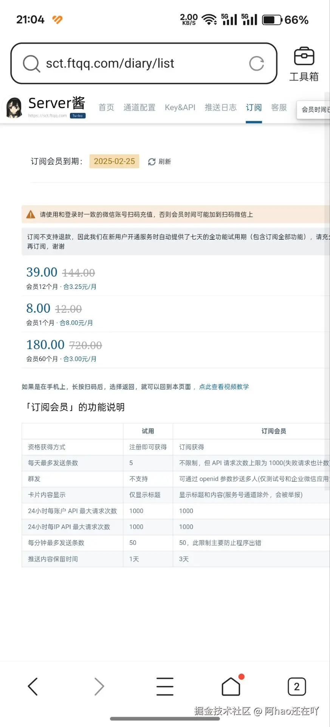Screen dimensions: 330x727
Task: Reload page with the address bar refresh icon
Action: click(x=257, y=64)
